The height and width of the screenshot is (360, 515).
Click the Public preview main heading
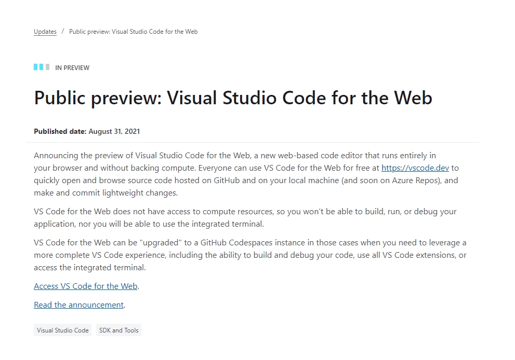point(233,98)
